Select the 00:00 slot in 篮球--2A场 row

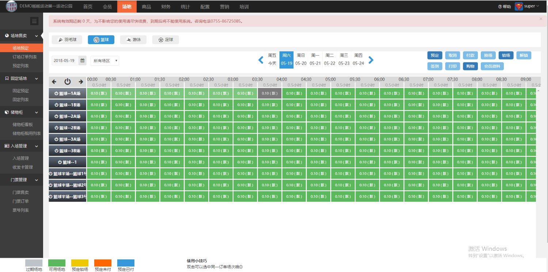pyautogui.click(x=99, y=116)
